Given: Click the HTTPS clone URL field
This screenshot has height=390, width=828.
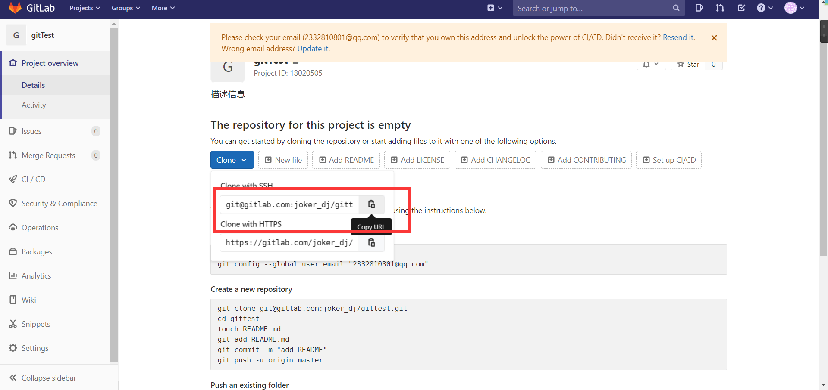Looking at the screenshot, I should coord(289,243).
